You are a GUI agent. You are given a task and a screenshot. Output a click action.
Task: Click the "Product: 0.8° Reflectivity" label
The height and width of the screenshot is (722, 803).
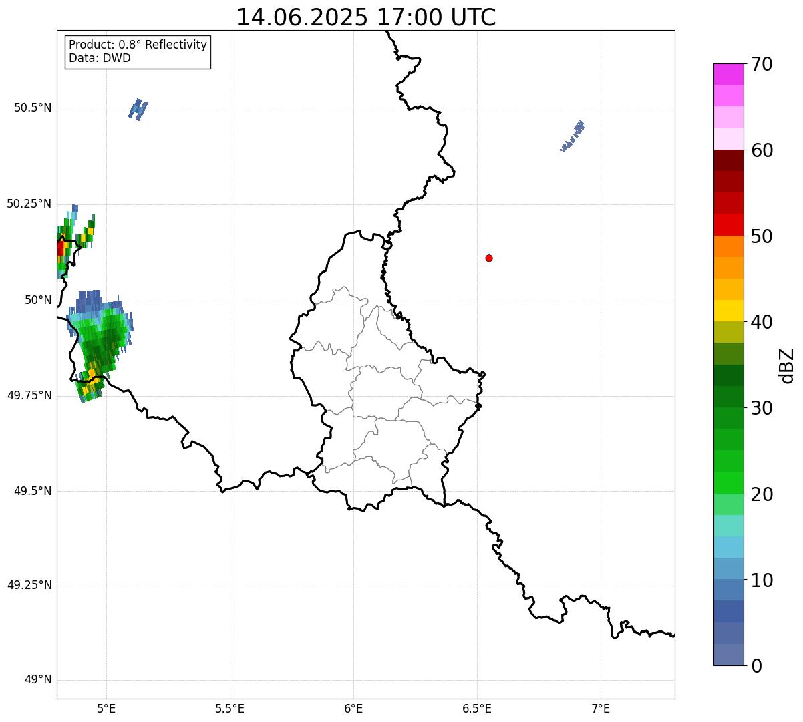point(138,45)
